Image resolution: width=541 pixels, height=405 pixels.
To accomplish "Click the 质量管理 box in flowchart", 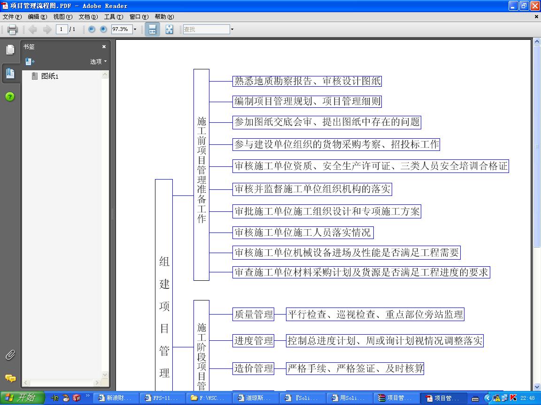I will pos(254,315).
